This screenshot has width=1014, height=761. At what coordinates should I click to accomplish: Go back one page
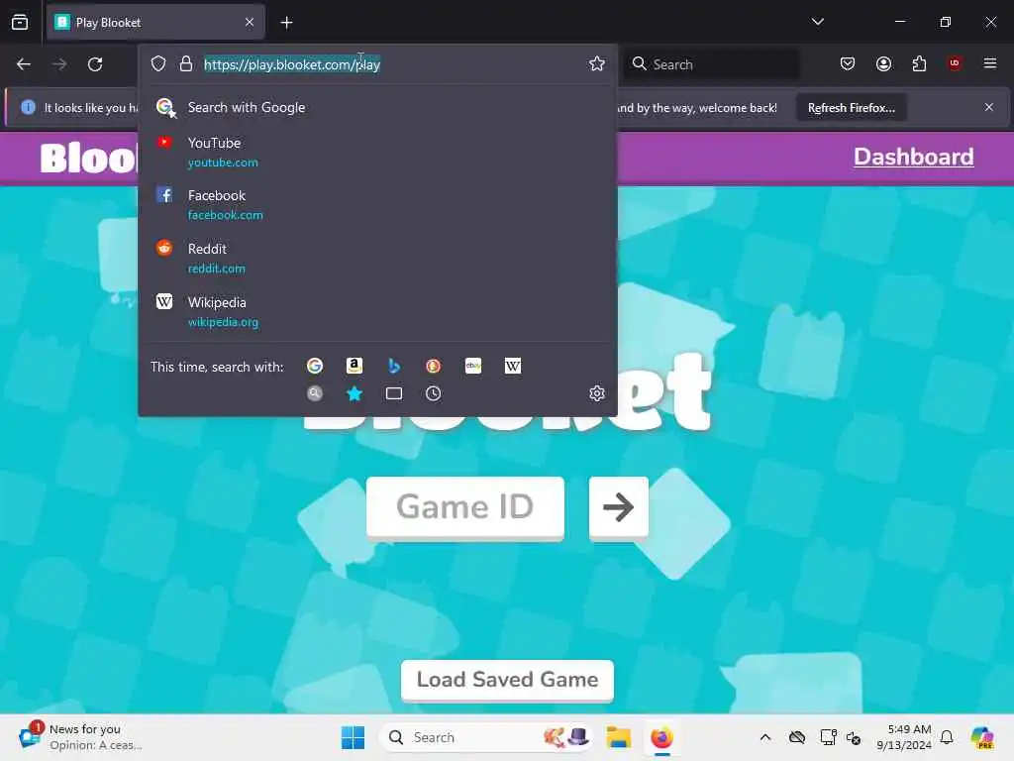(x=24, y=64)
